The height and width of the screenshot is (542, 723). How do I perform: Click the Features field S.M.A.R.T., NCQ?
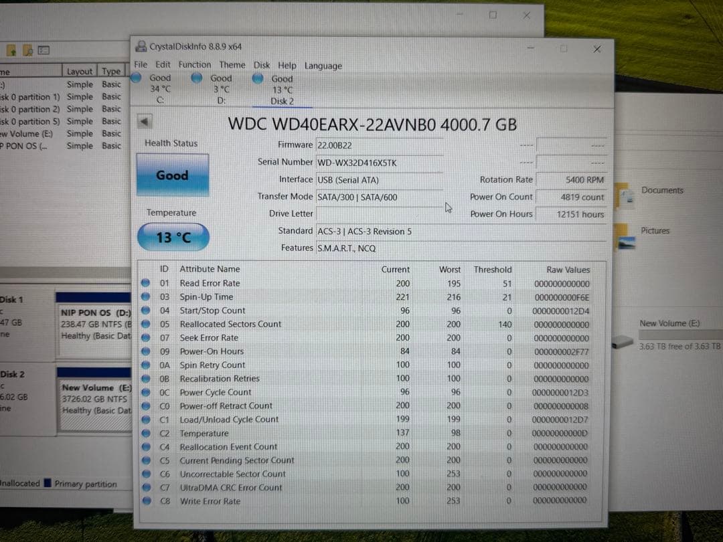point(461,248)
